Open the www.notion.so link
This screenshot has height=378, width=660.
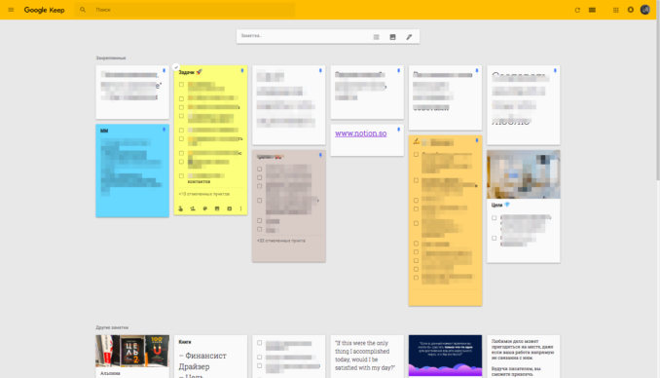click(361, 133)
